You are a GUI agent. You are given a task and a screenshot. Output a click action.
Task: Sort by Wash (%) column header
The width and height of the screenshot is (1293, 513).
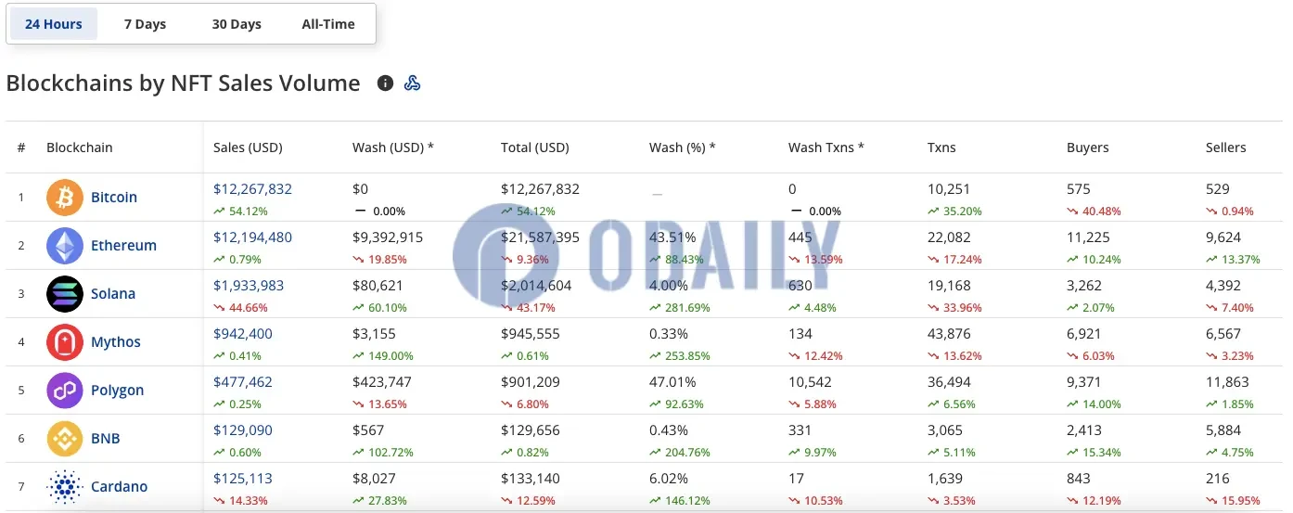[682, 147]
